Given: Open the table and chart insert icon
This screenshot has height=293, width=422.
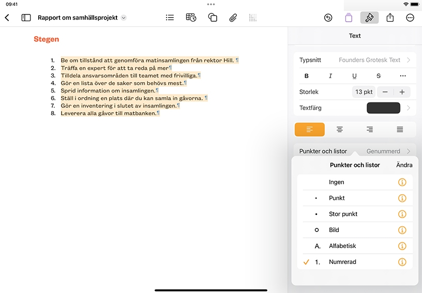Looking at the screenshot, I should [191, 18].
